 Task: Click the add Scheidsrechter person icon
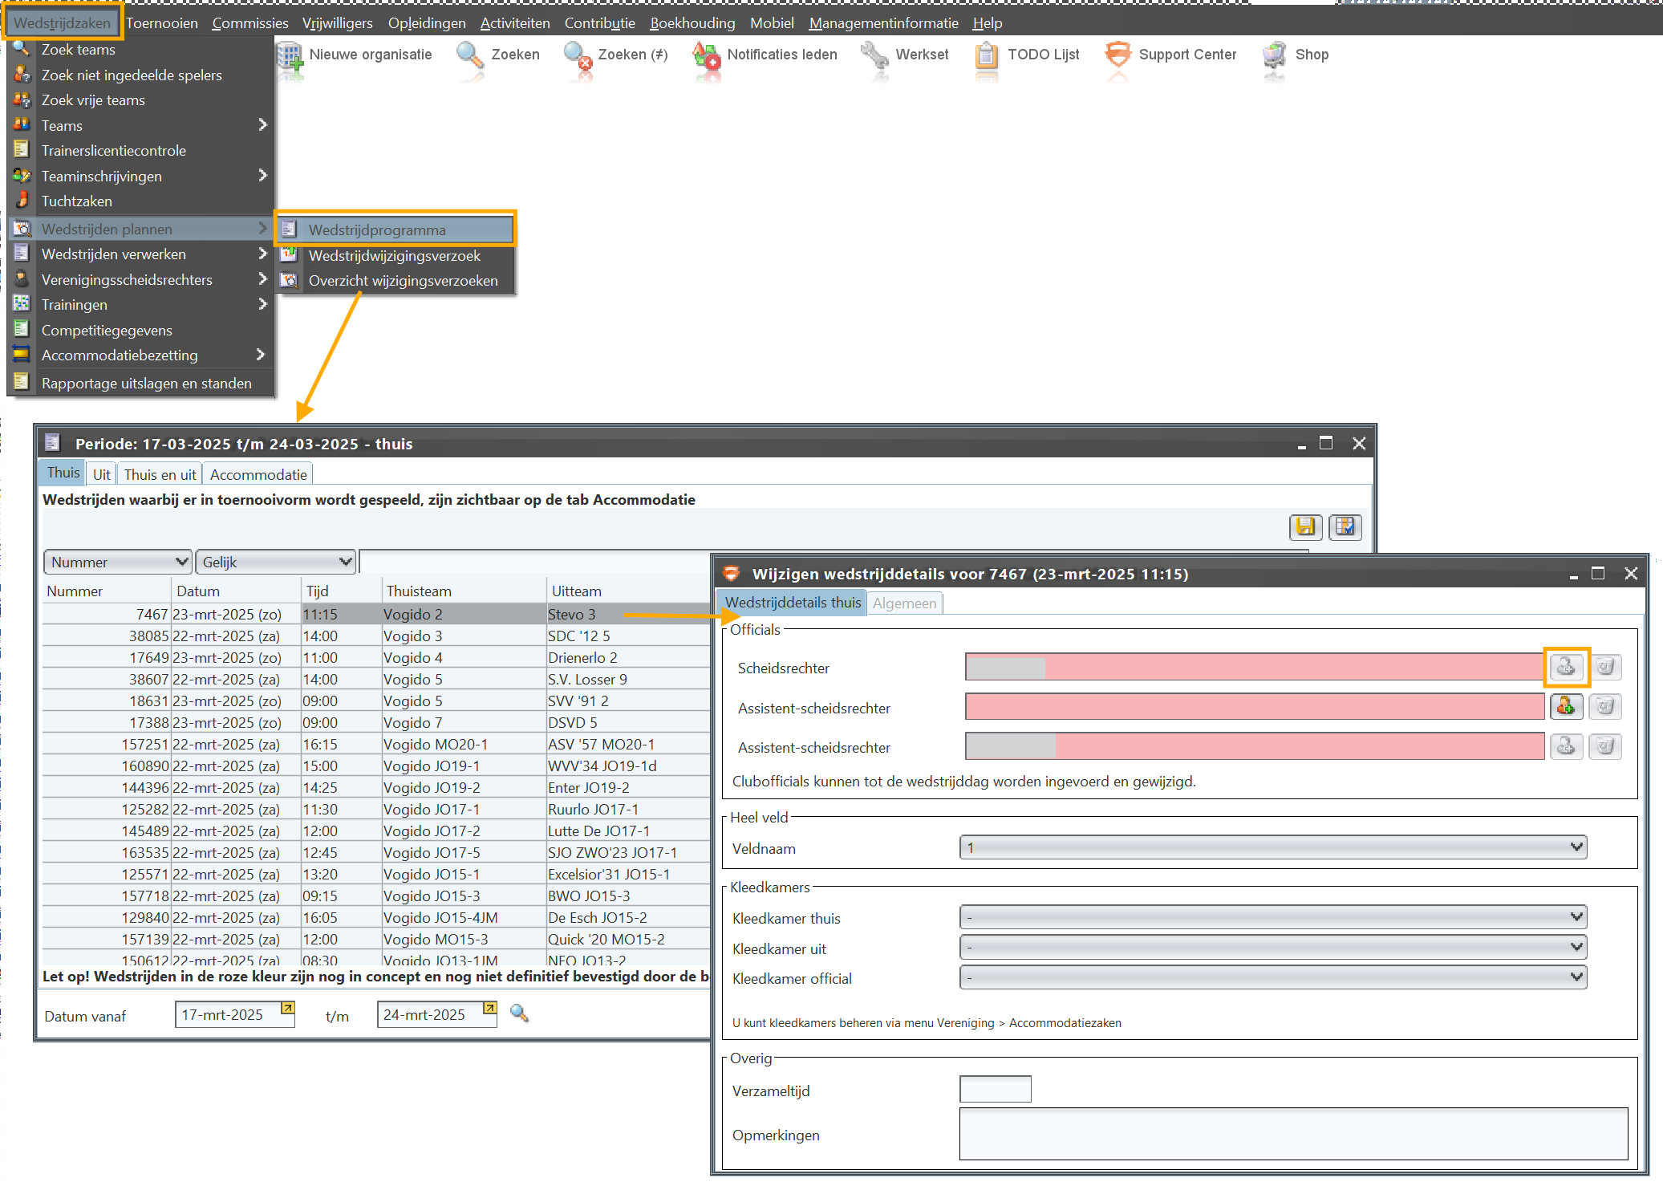click(1565, 667)
